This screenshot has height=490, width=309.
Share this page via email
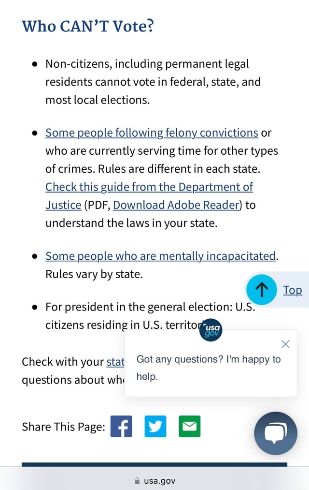(x=189, y=427)
